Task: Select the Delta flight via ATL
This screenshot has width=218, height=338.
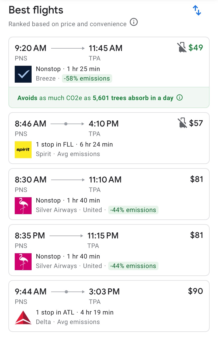Action: point(109,306)
